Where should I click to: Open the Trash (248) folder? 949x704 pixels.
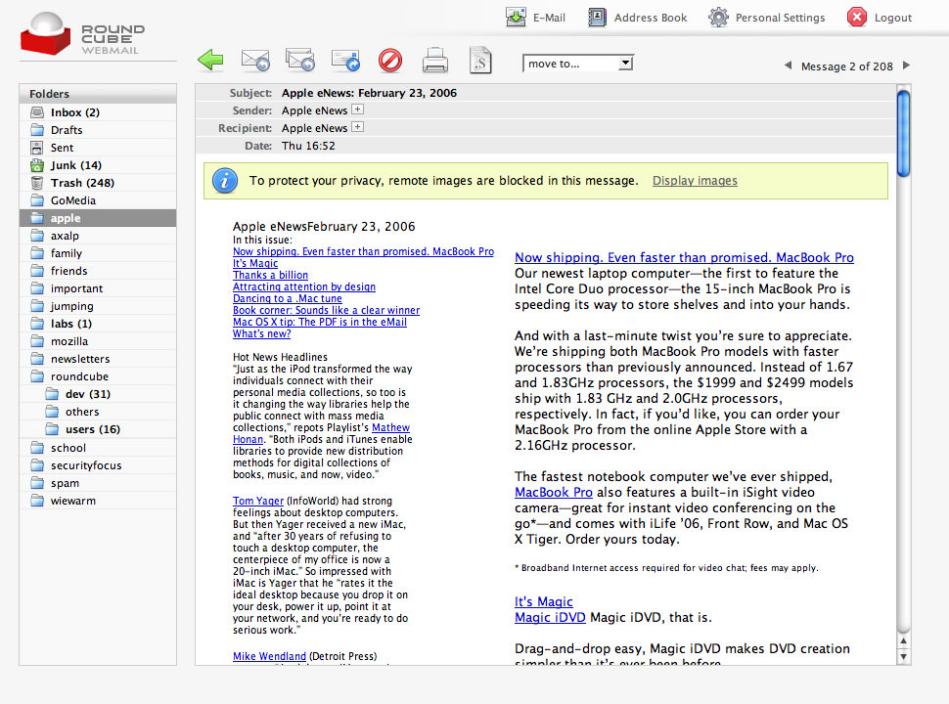(98, 183)
